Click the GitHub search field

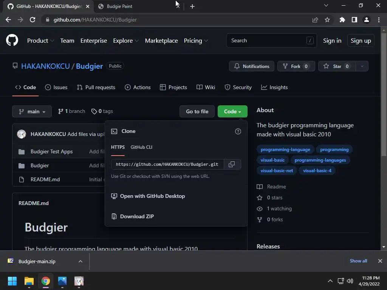271,40
